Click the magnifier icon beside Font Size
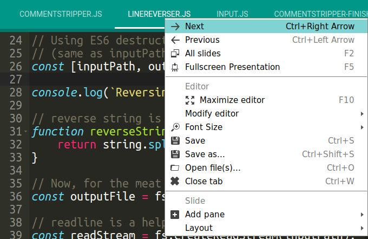368x239 pixels. click(x=175, y=127)
